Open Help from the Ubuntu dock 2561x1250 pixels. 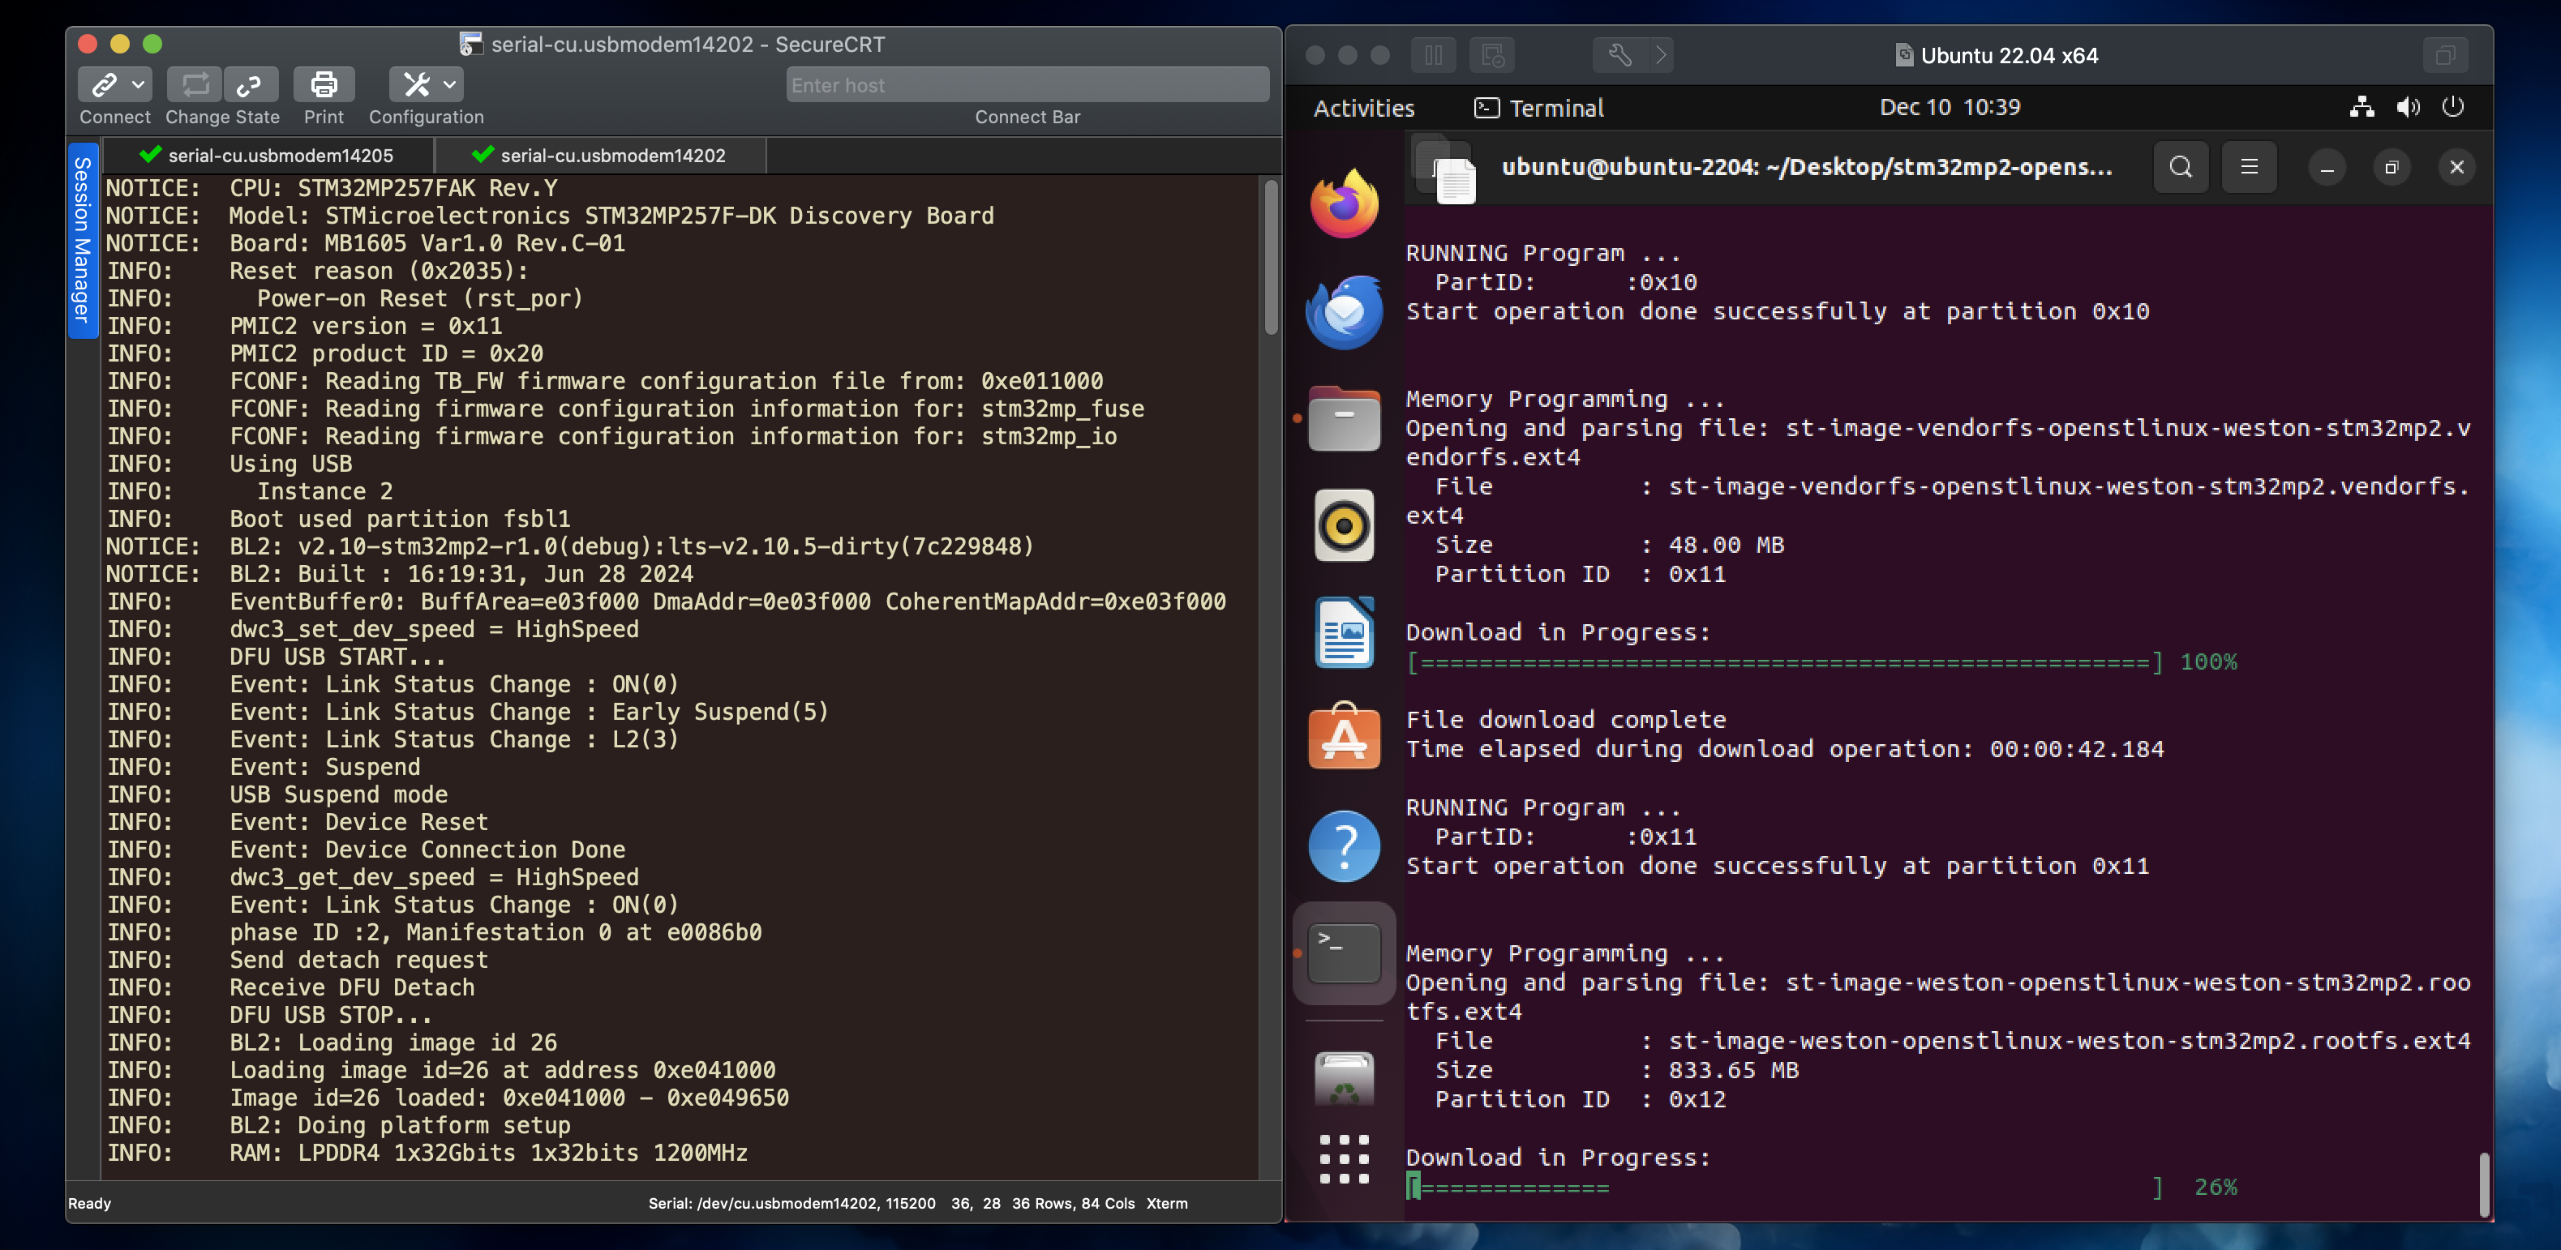coord(1344,845)
